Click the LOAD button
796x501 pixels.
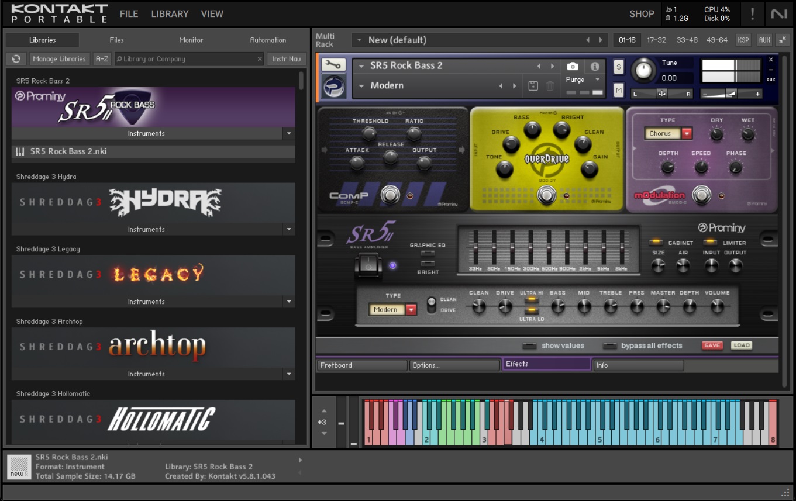coord(742,345)
